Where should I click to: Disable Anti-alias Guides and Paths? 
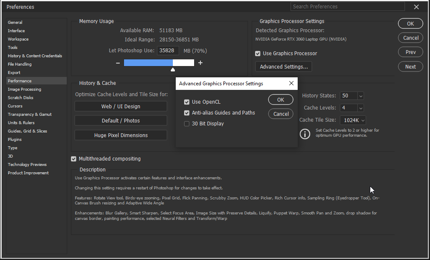186,112
